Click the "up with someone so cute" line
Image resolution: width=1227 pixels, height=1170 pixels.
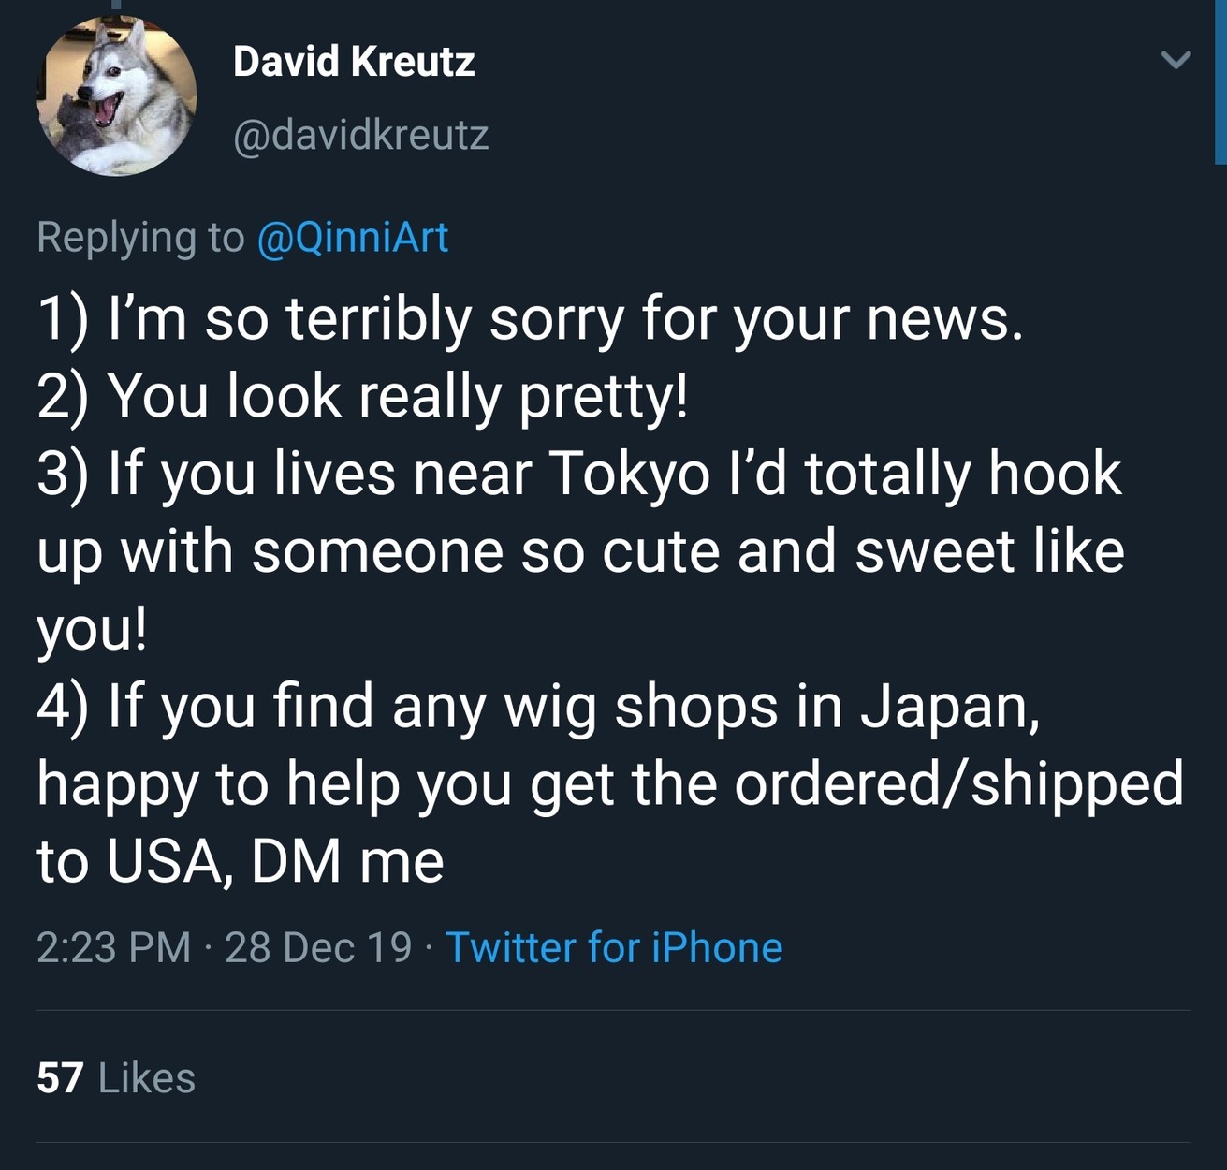(580, 550)
